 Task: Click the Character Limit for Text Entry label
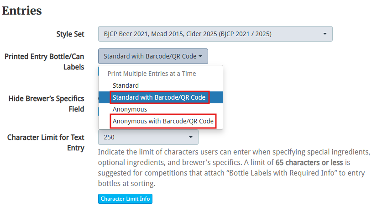click(x=46, y=142)
